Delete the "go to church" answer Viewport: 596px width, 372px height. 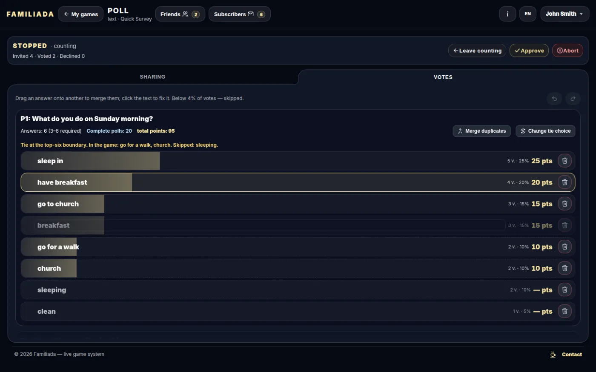[564, 204]
